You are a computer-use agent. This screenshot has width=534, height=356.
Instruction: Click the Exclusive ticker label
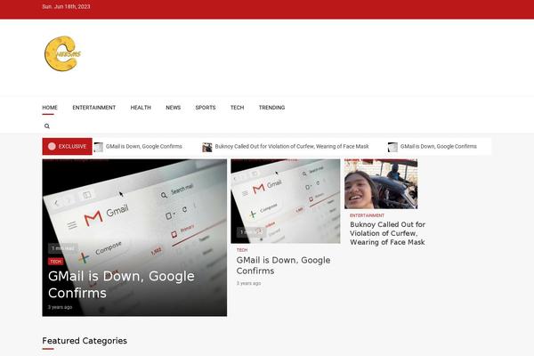click(x=67, y=147)
